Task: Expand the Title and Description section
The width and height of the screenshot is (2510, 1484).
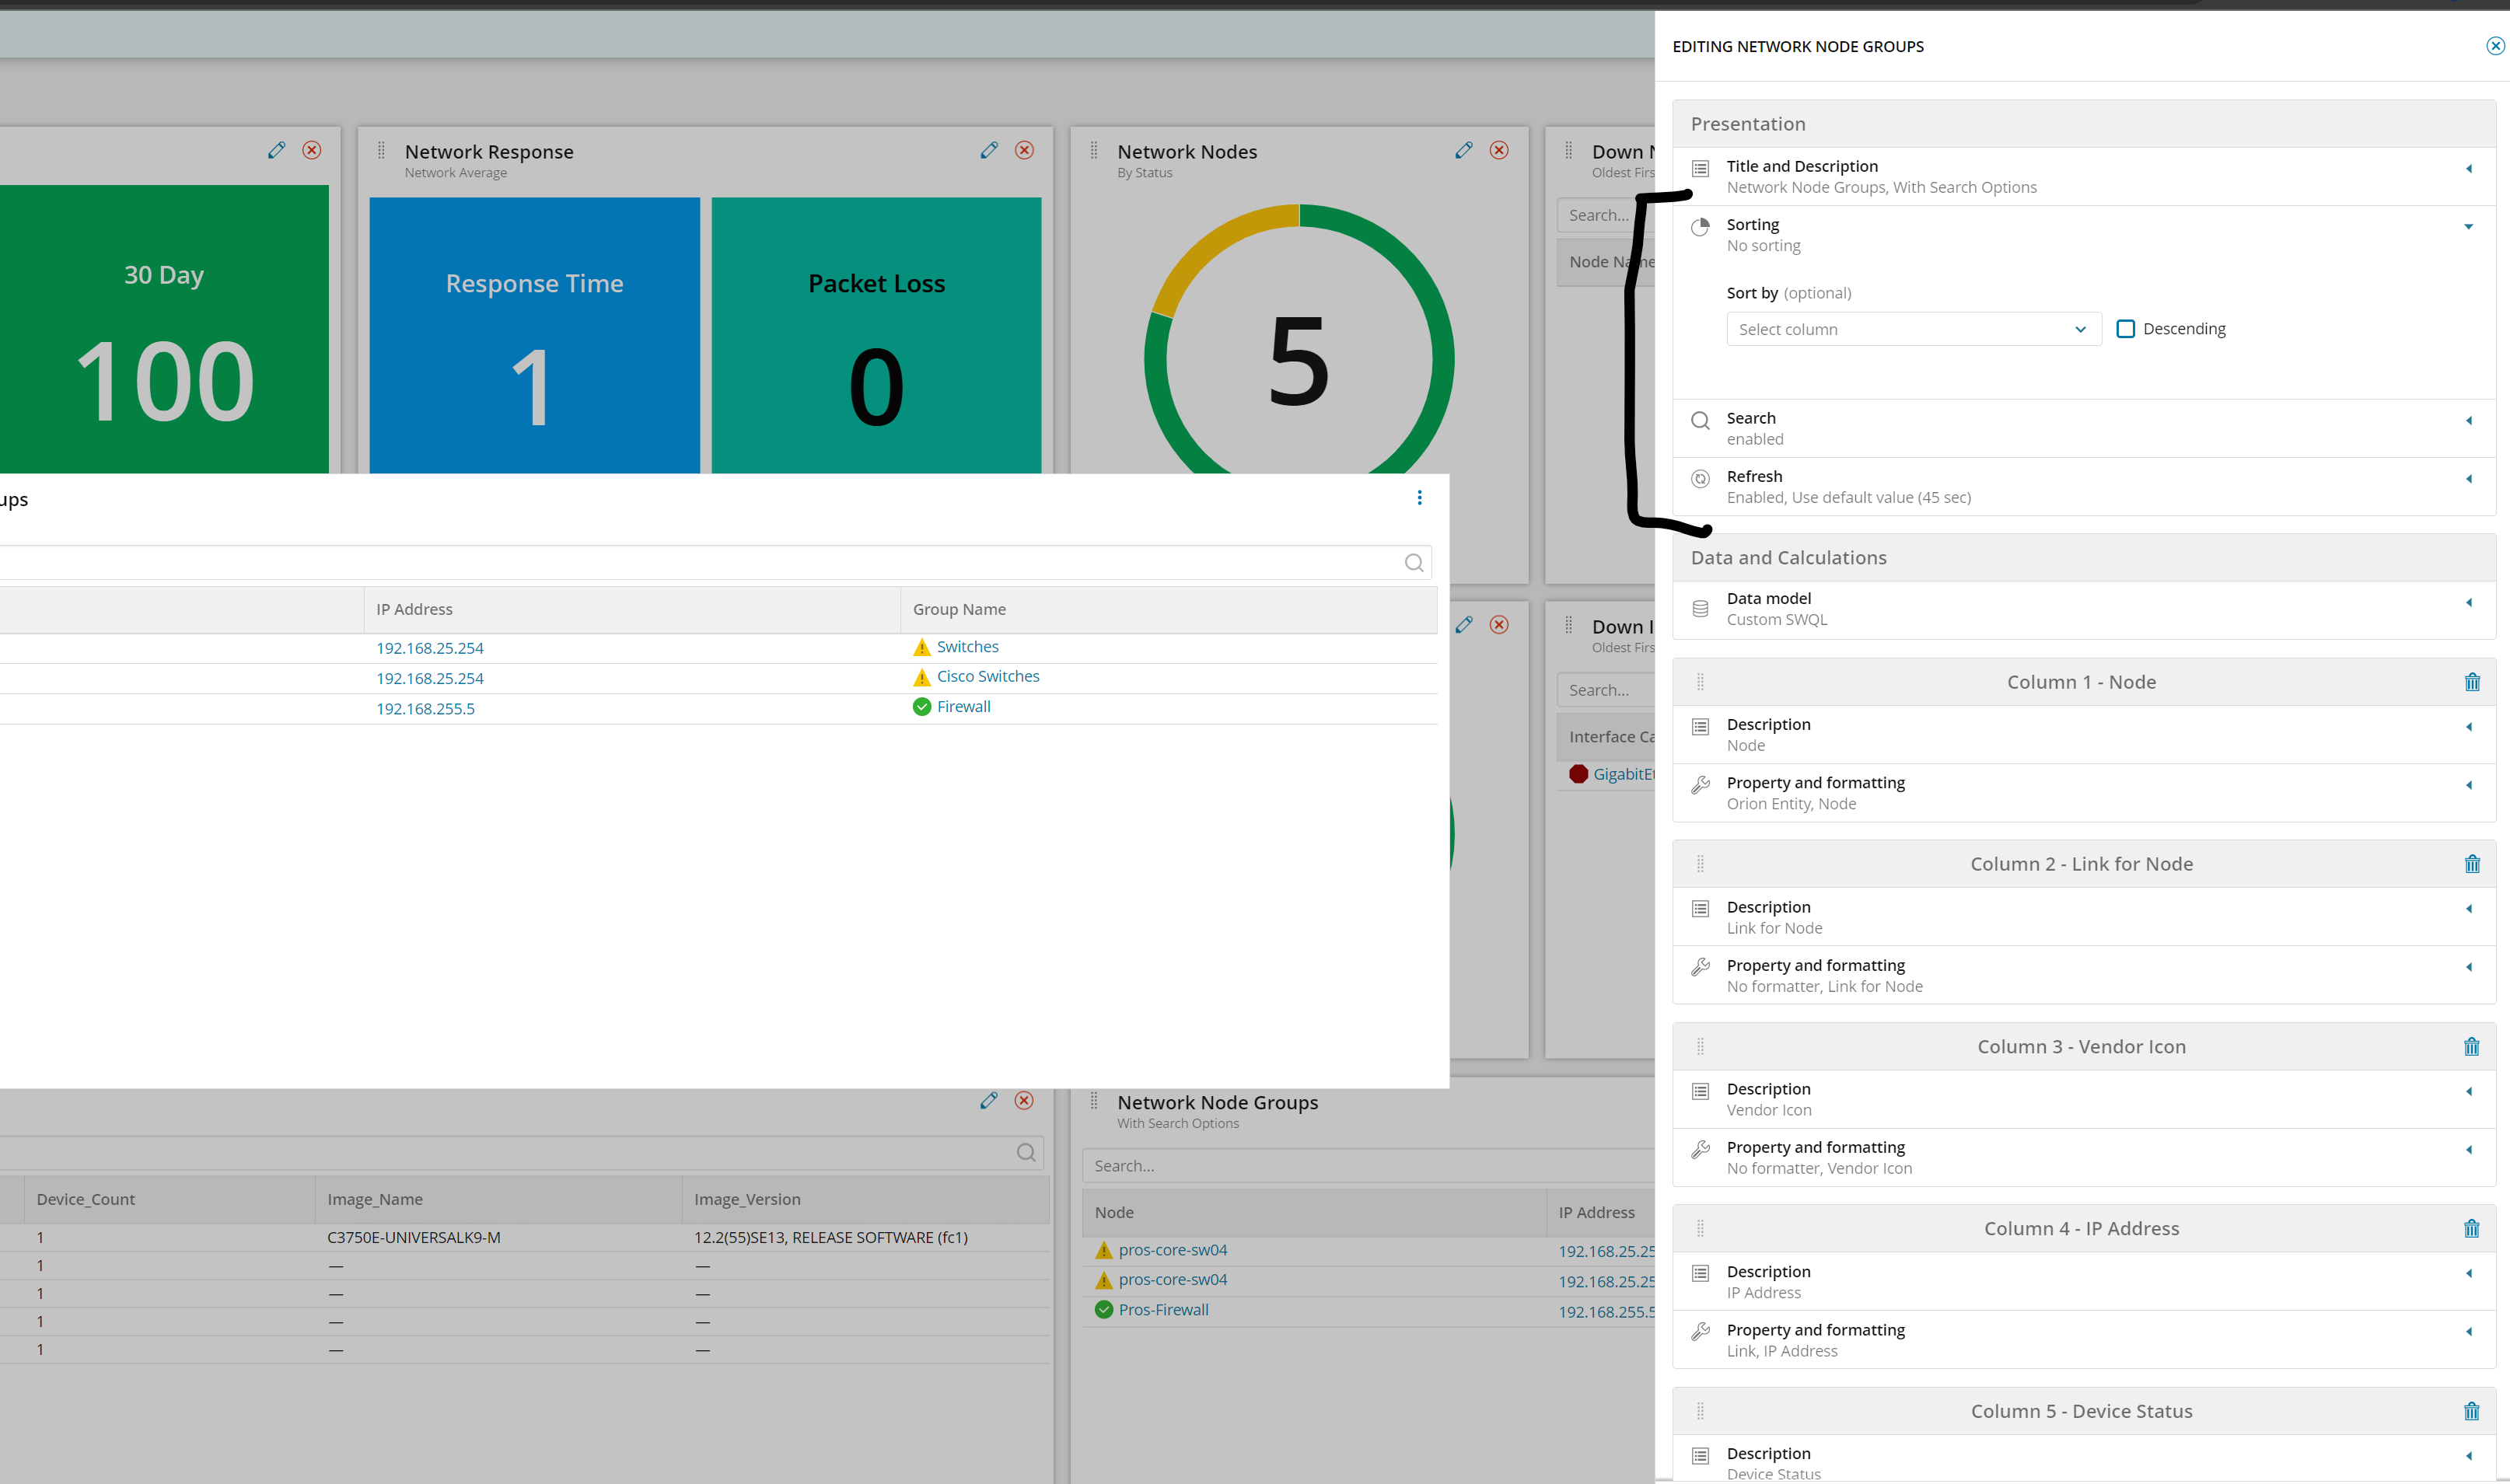Action: click(2468, 169)
